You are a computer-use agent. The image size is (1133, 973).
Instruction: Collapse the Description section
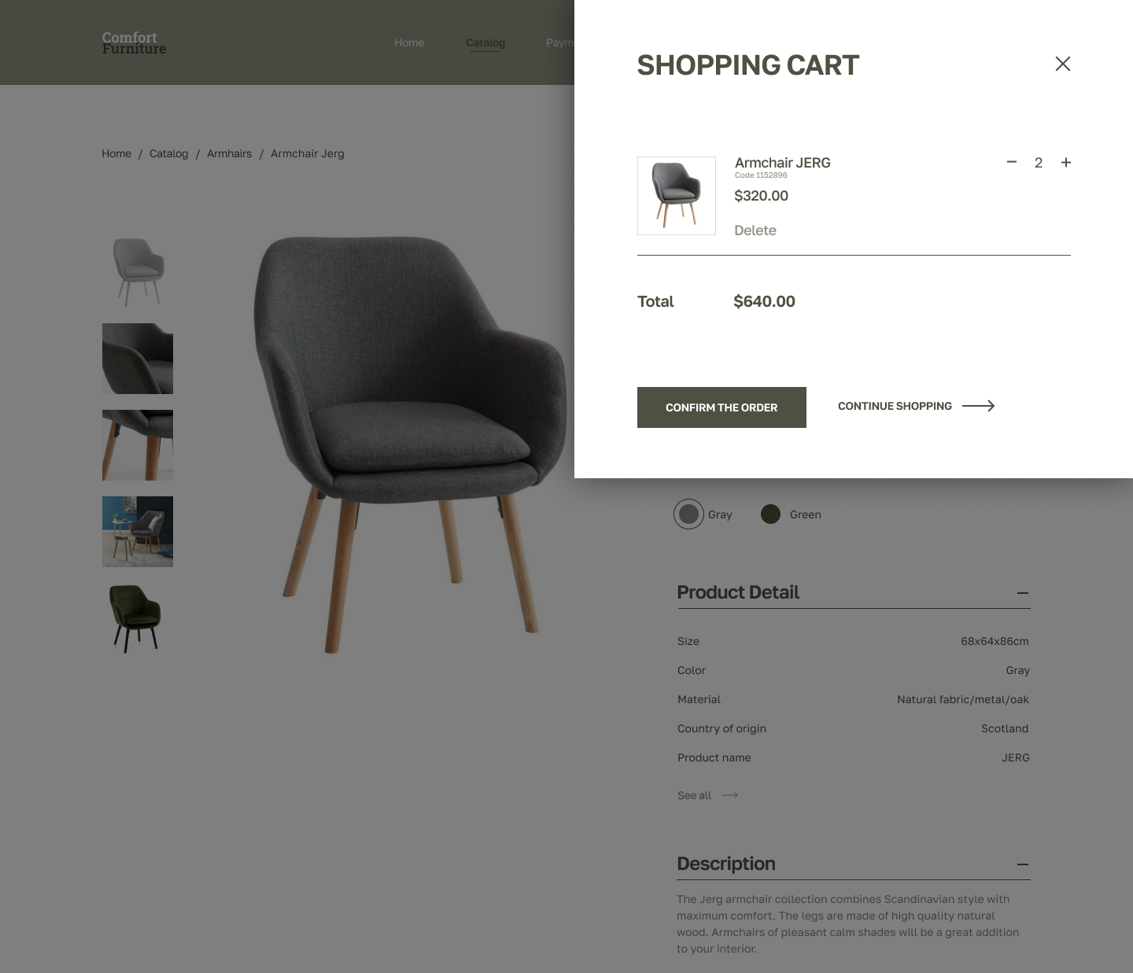tap(1022, 864)
